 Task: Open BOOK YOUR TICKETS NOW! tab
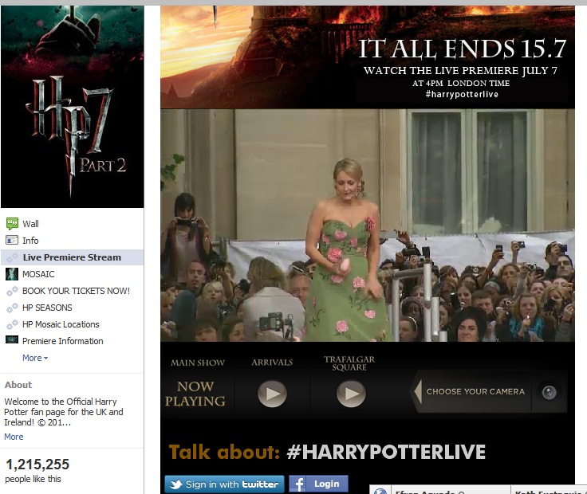[x=76, y=291]
